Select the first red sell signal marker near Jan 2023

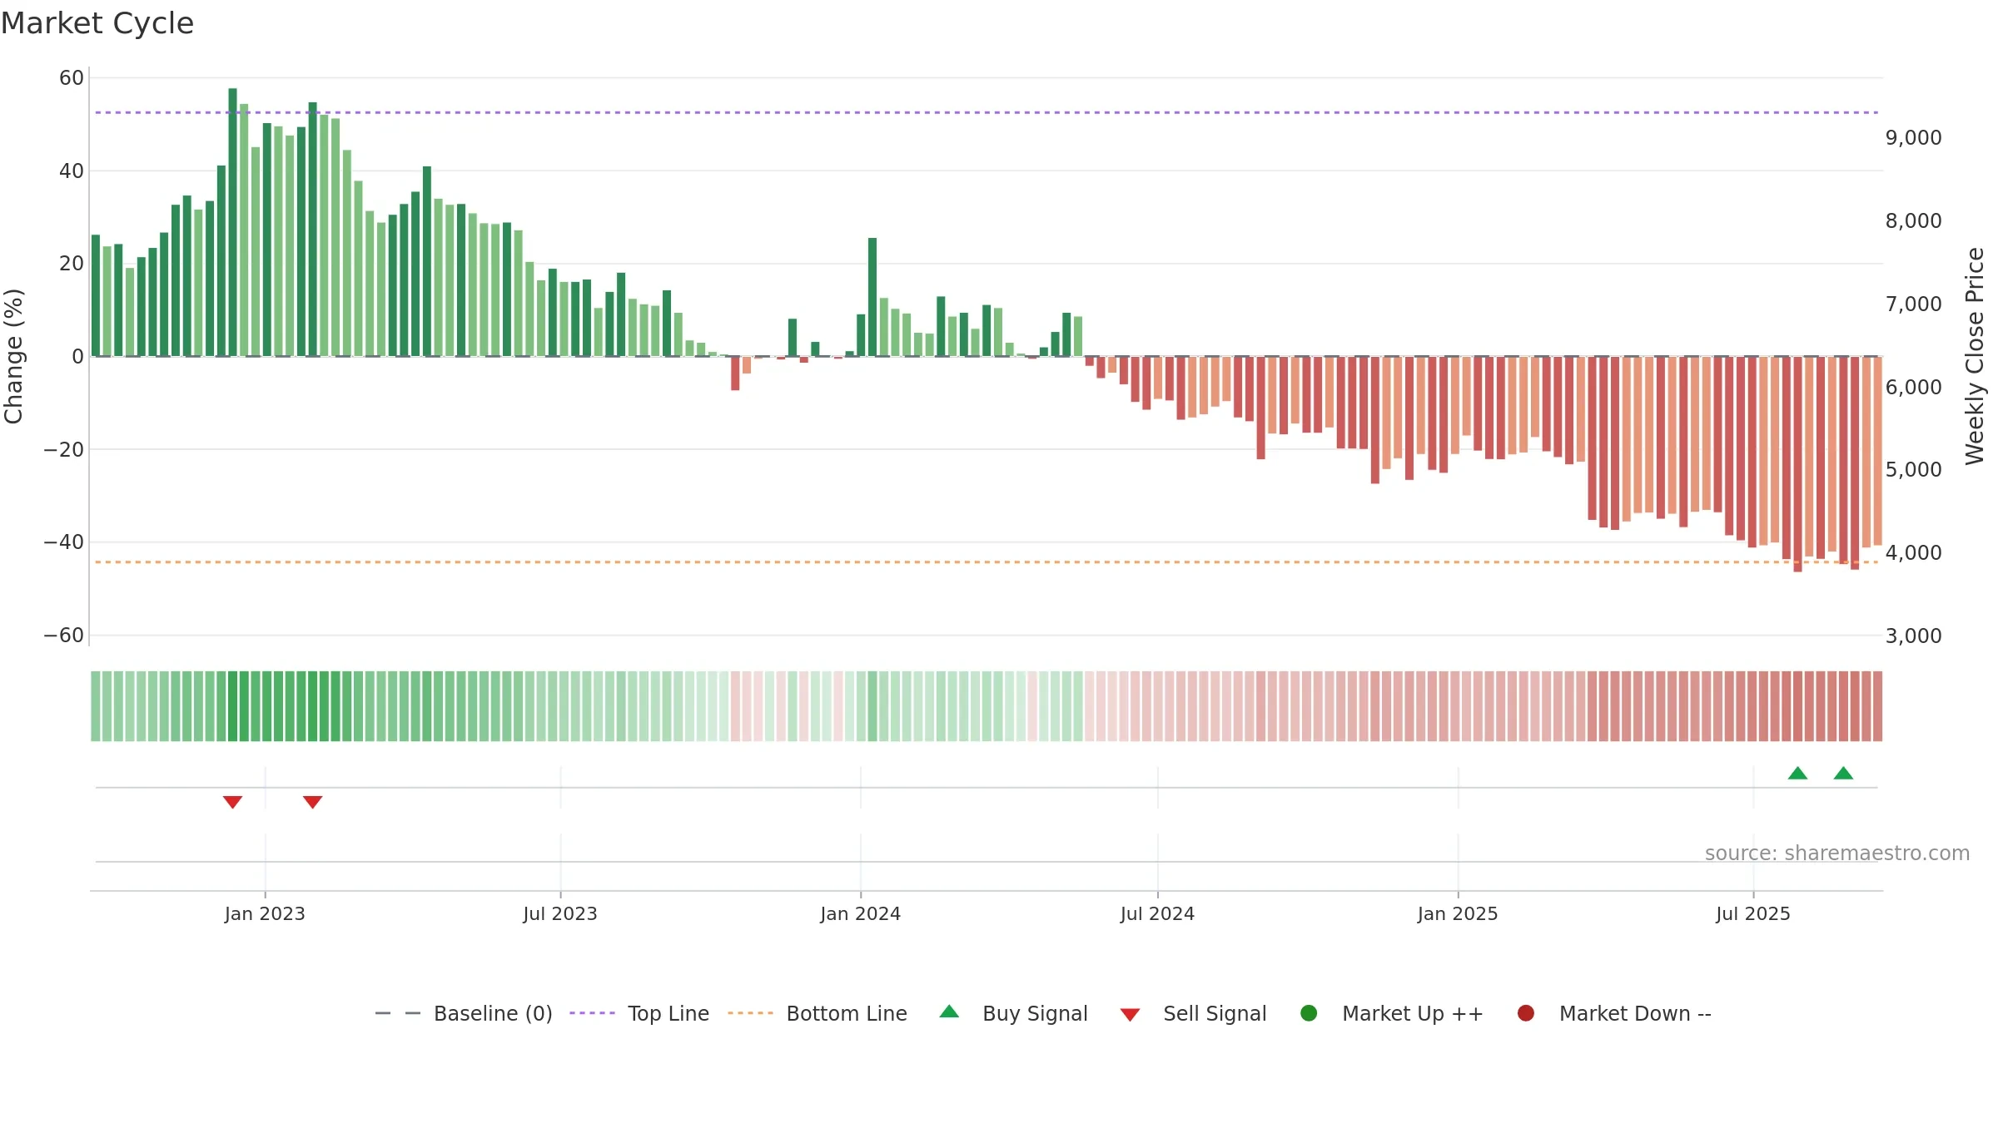click(232, 802)
